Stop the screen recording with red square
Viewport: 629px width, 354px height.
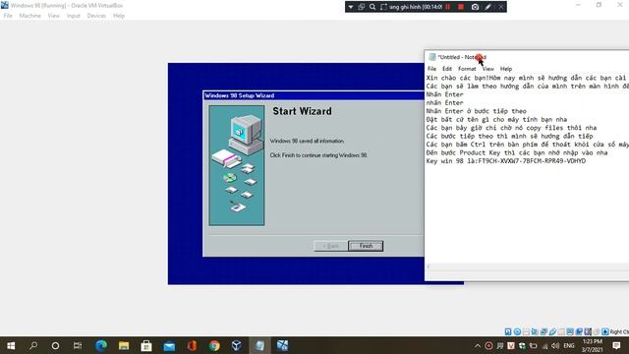pyautogui.click(x=461, y=7)
